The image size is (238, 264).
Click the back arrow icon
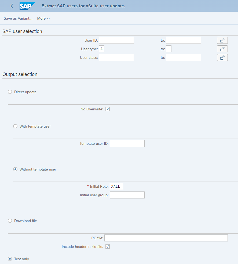(12, 6)
